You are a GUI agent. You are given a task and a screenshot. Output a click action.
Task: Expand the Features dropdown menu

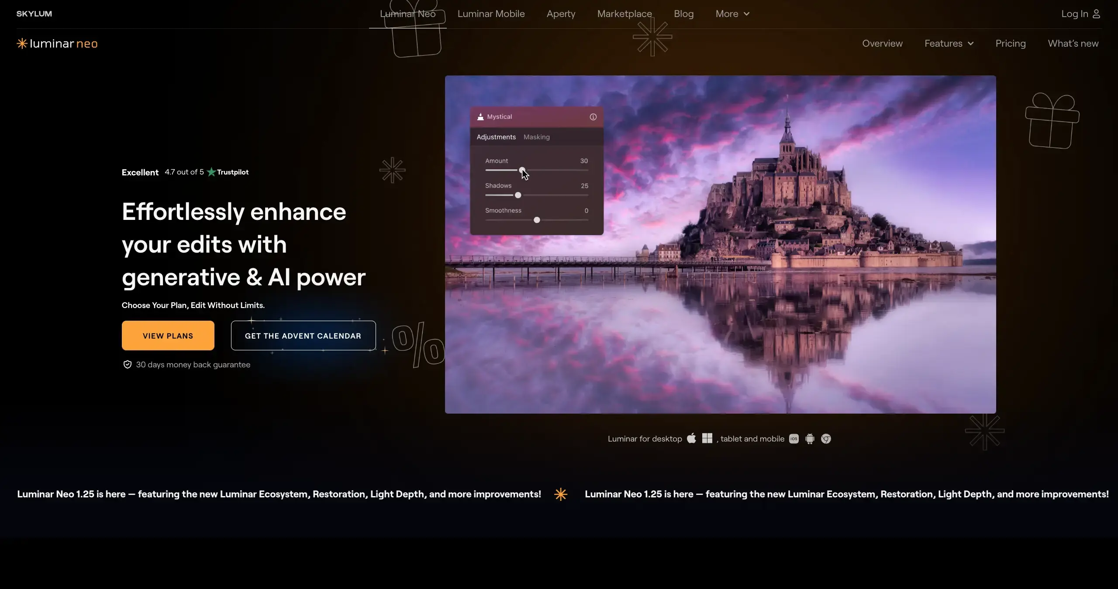click(x=949, y=44)
